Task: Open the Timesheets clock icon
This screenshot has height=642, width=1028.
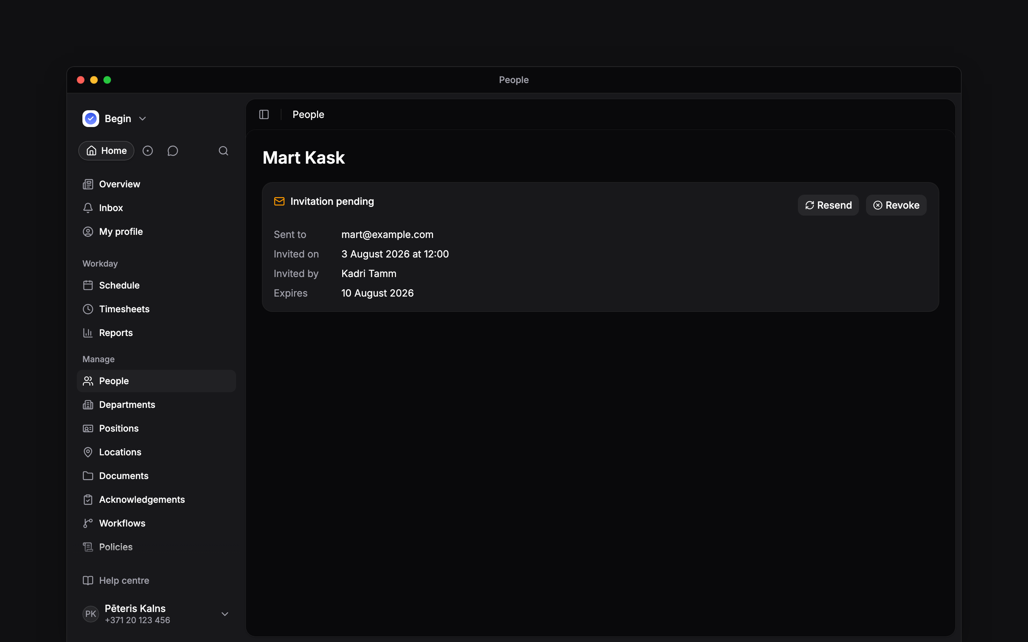Action: (88, 309)
